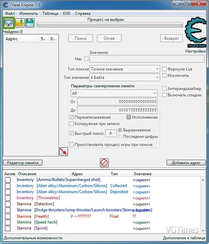Toggle the Антирандомайзер checkbox
The height and width of the screenshot is (244, 209).
[164, 89]
